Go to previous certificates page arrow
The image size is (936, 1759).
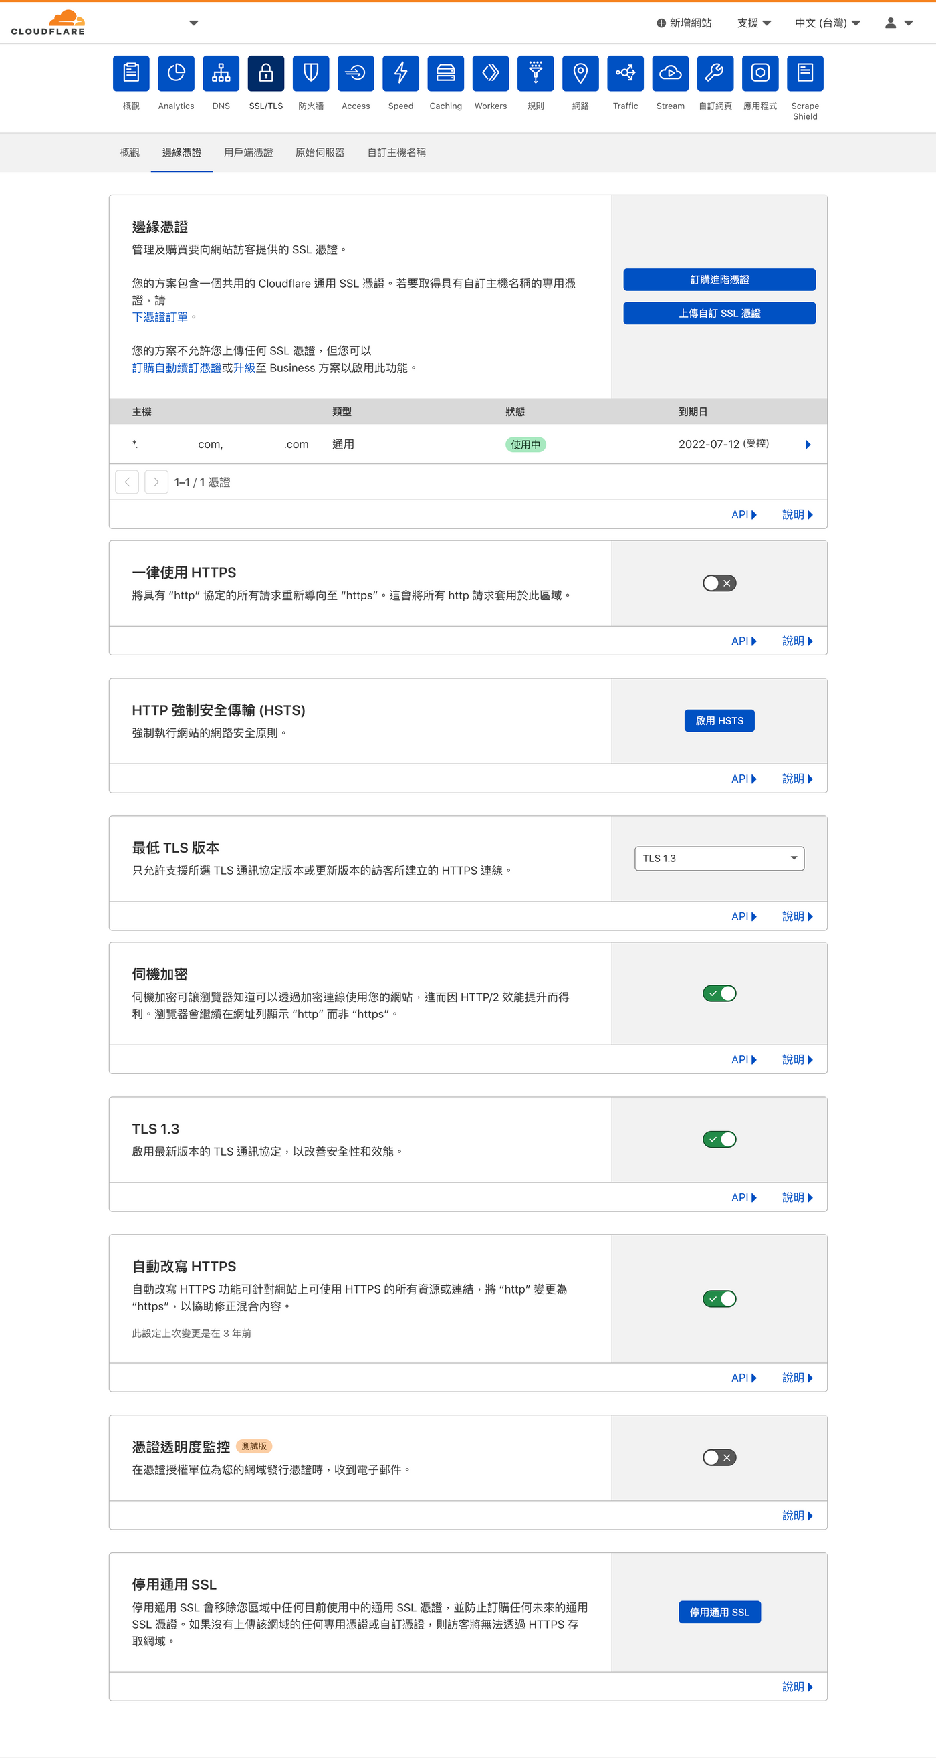(127, 482)
